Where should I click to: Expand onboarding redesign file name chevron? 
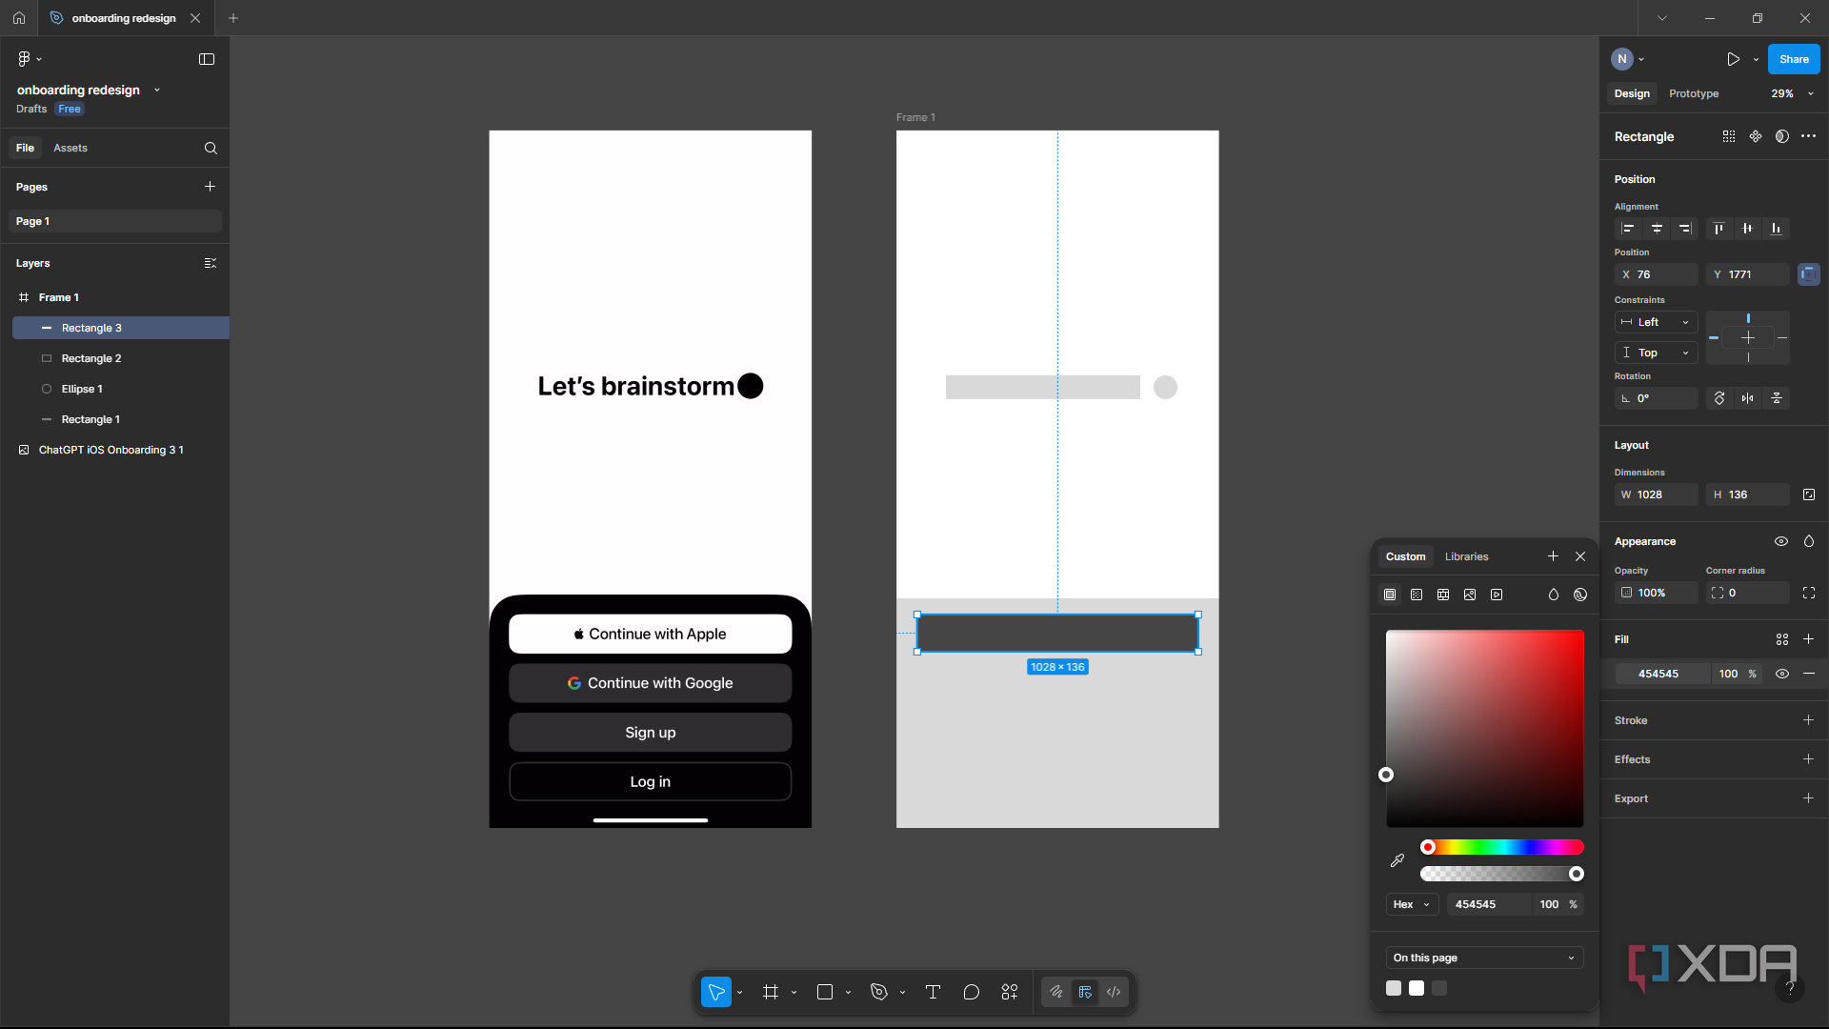pyautogui.click(x=157, y=90)
